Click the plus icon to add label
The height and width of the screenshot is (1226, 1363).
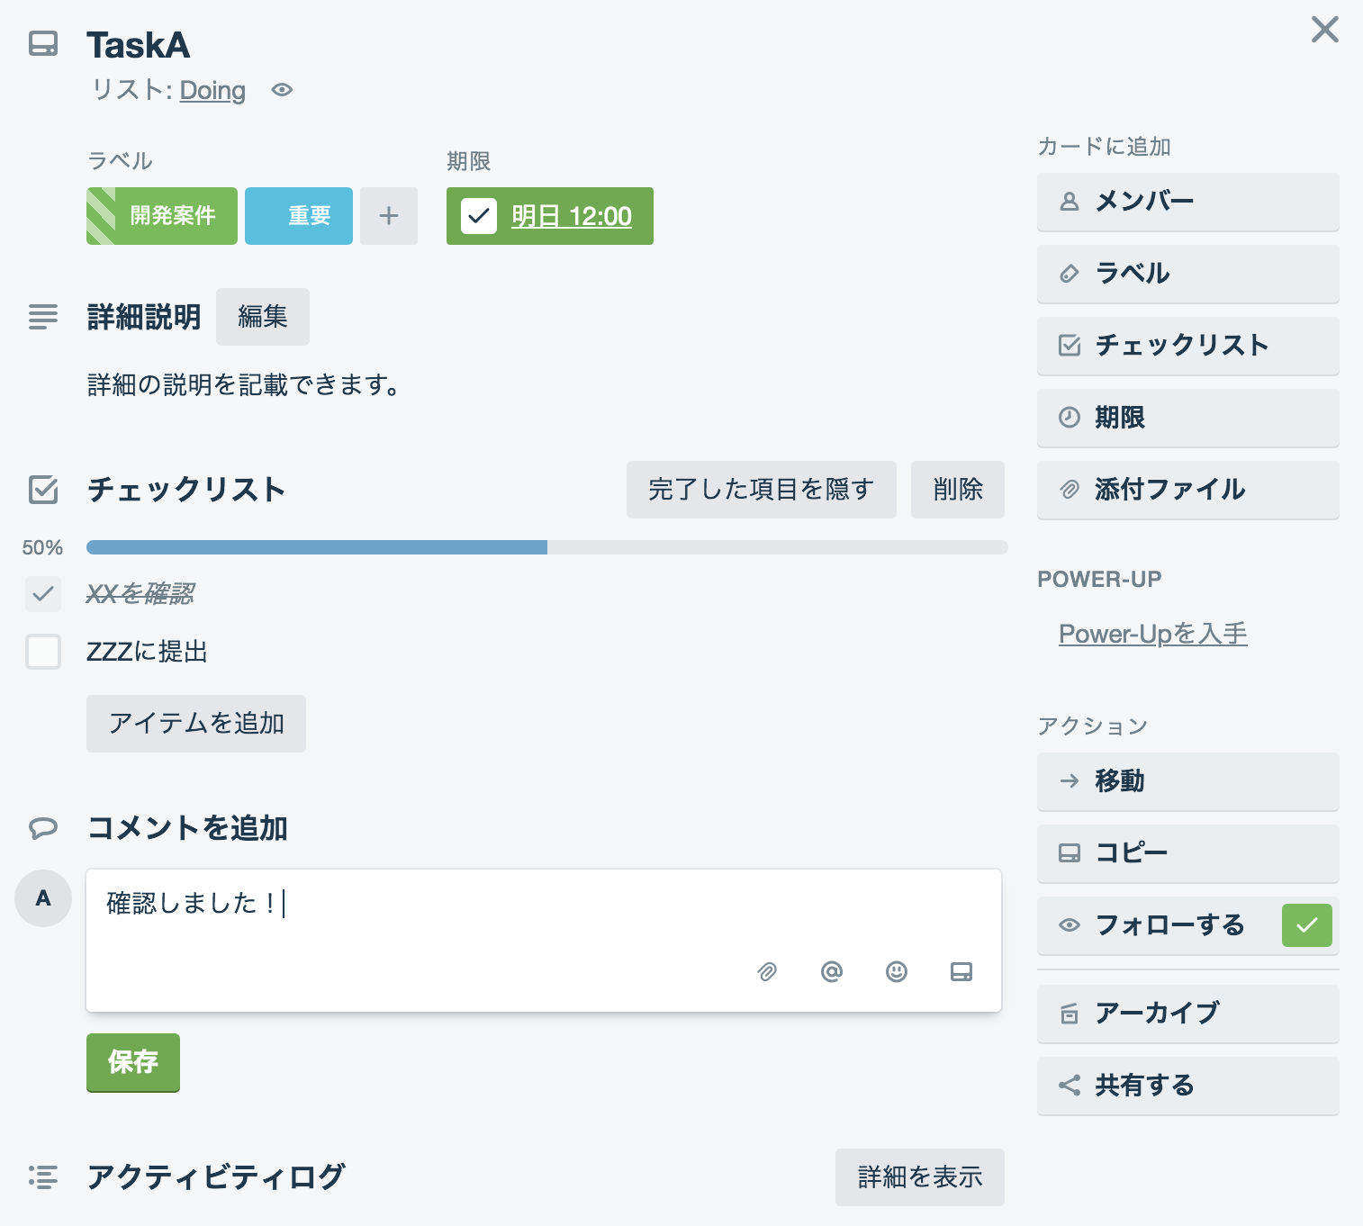(388, 216)
